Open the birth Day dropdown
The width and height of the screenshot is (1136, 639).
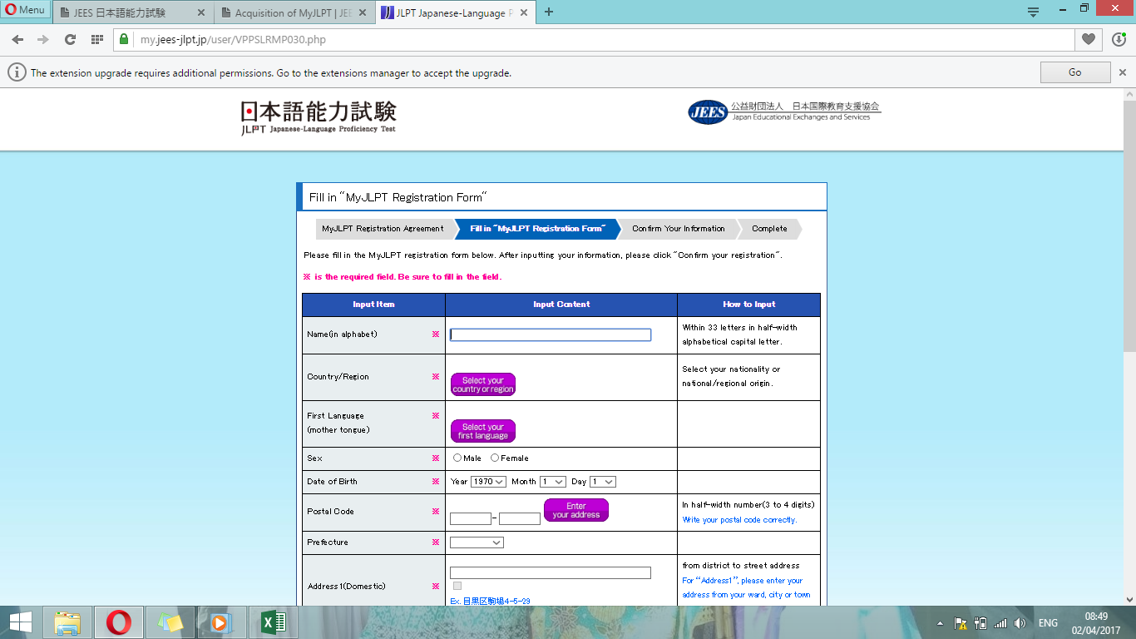603,482
